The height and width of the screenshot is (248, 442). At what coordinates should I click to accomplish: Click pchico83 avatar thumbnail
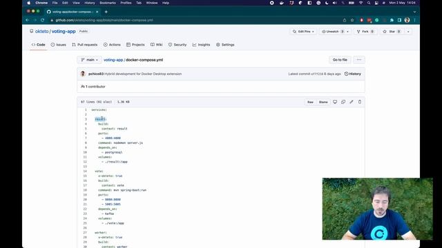(x=83, y=74)
